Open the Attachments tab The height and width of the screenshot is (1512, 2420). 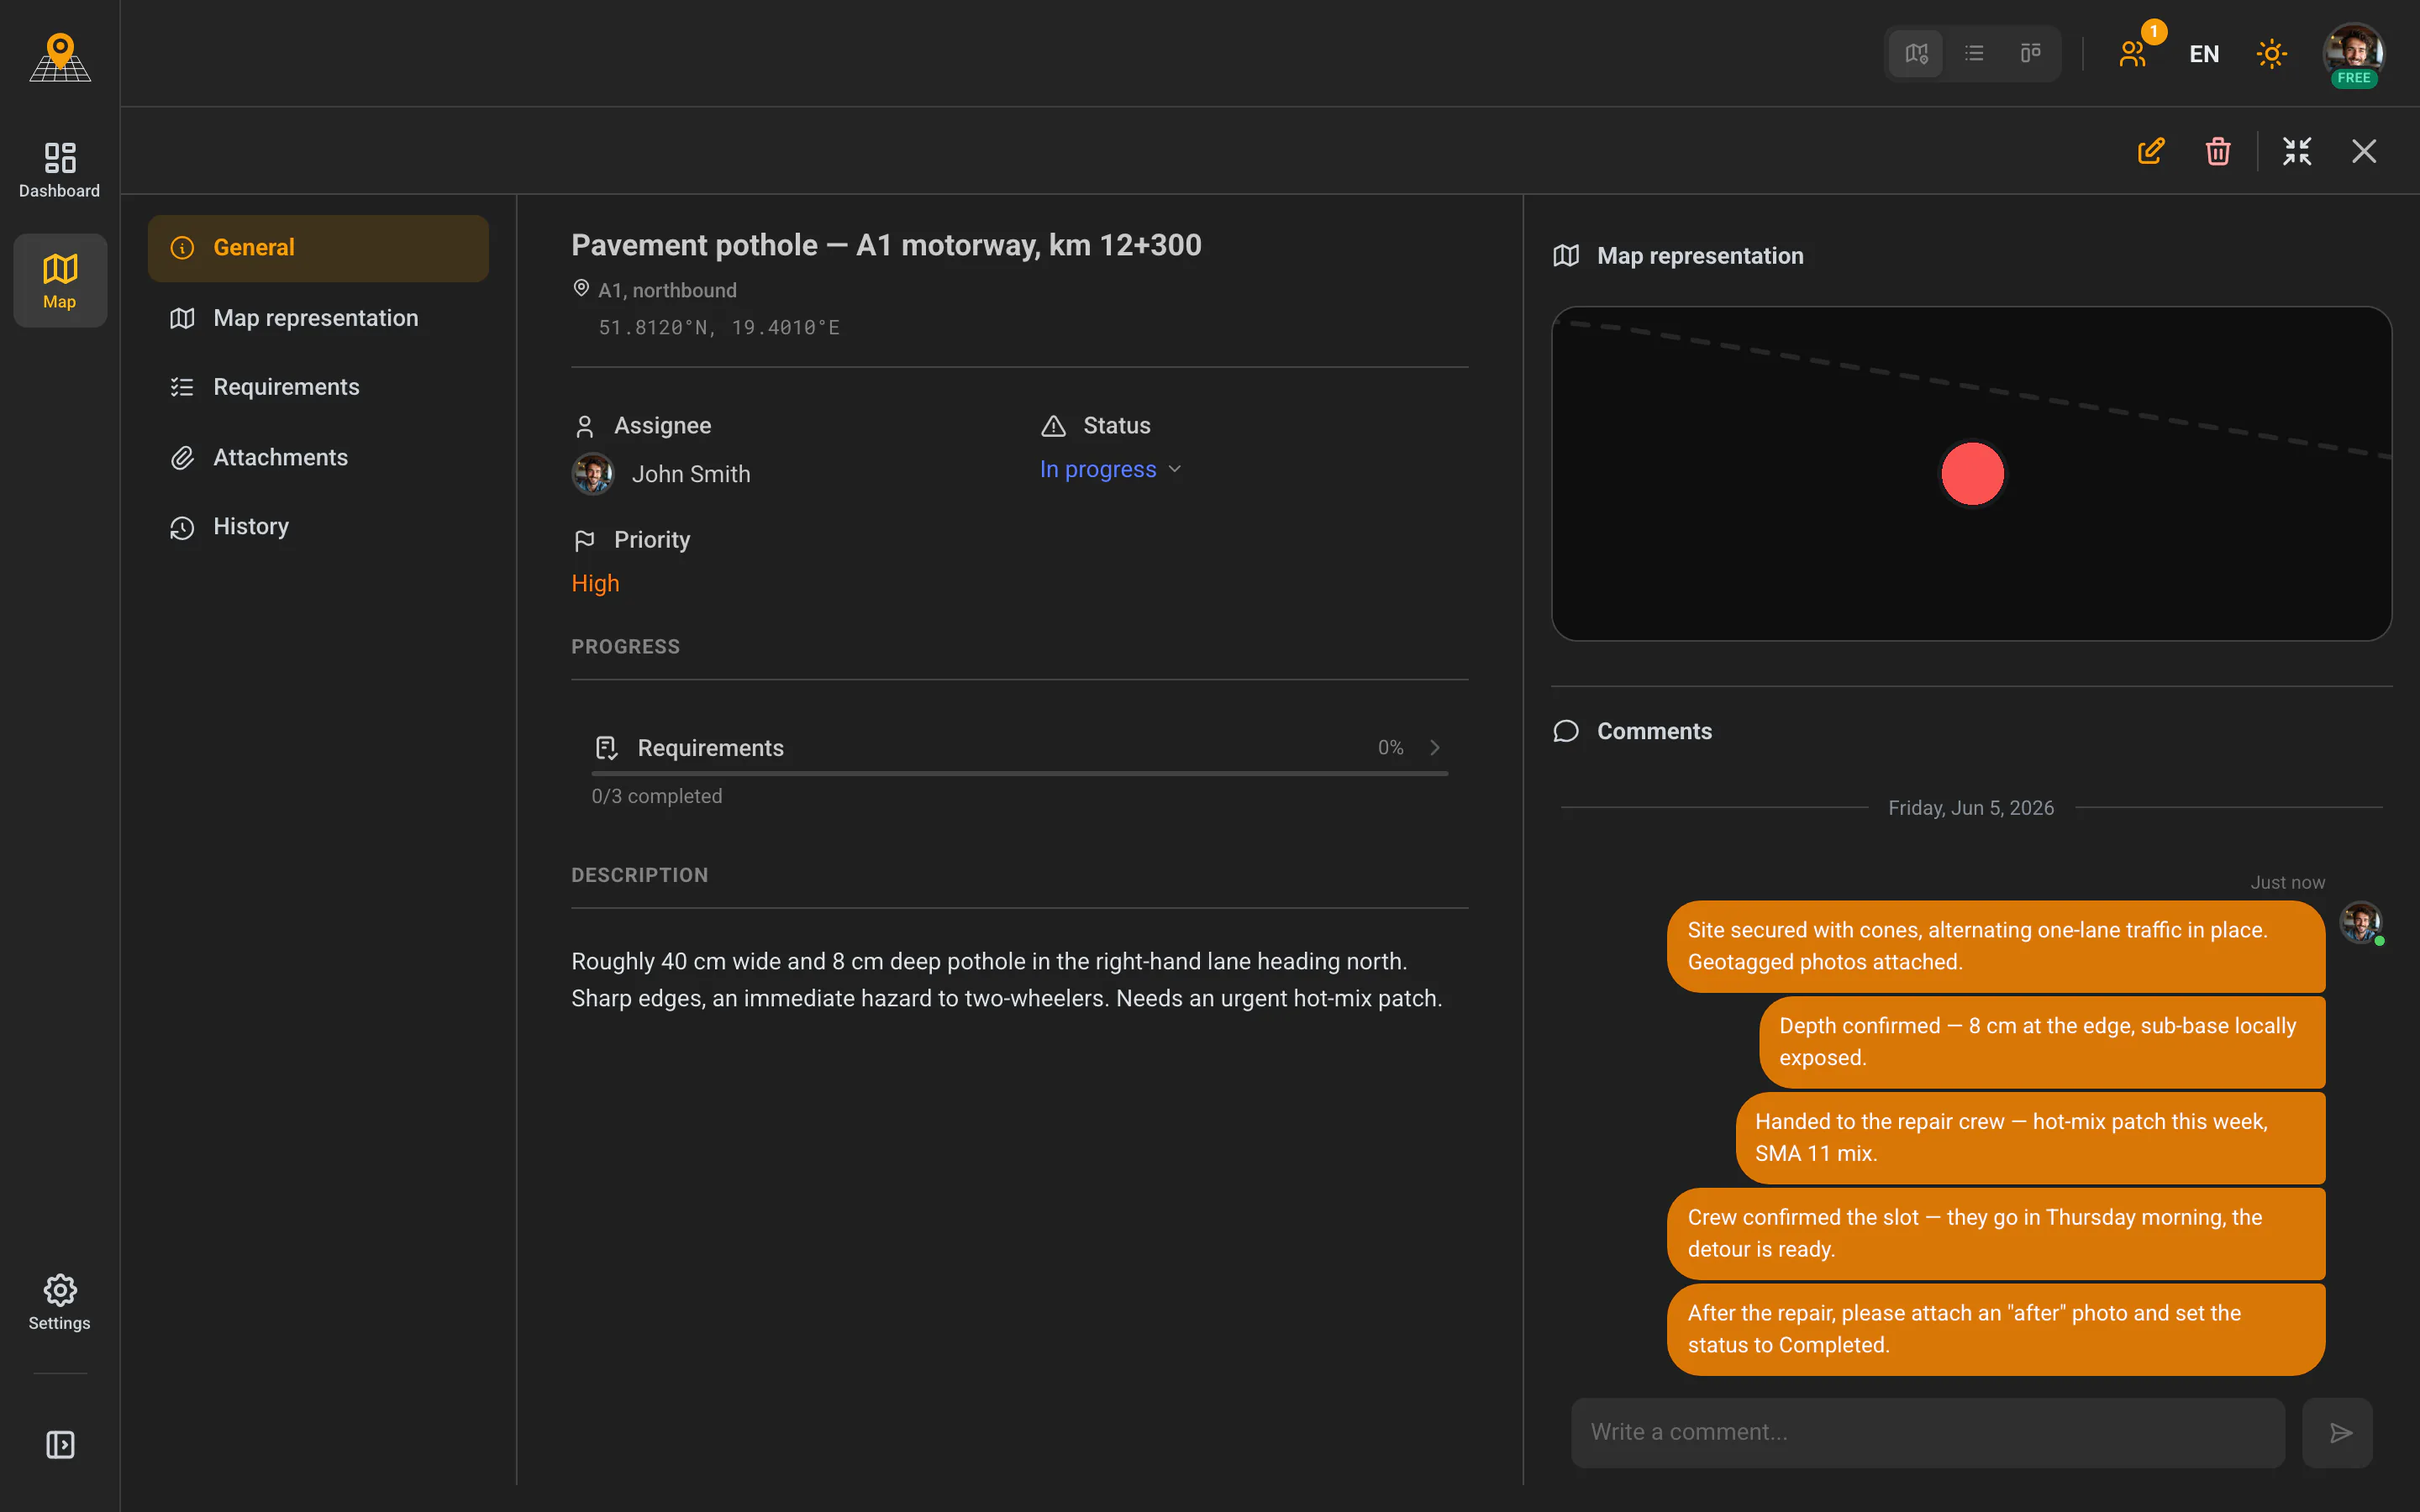pyautogui.click(x=318, y=457)
